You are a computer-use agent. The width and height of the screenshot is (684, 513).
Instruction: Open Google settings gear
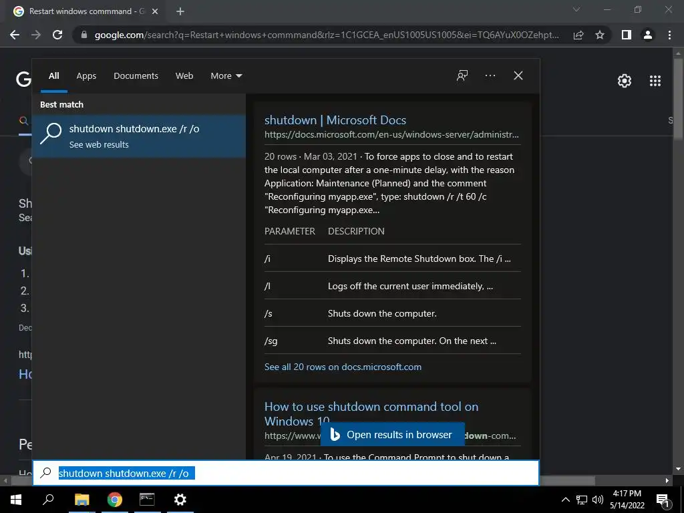click(x=625, y=81)
